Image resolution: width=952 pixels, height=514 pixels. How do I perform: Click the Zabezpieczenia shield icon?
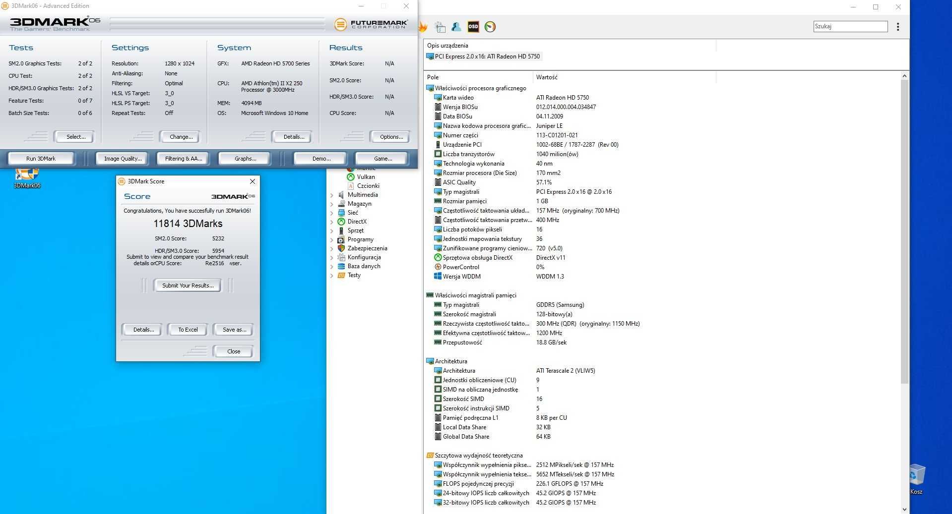(341, 248)
